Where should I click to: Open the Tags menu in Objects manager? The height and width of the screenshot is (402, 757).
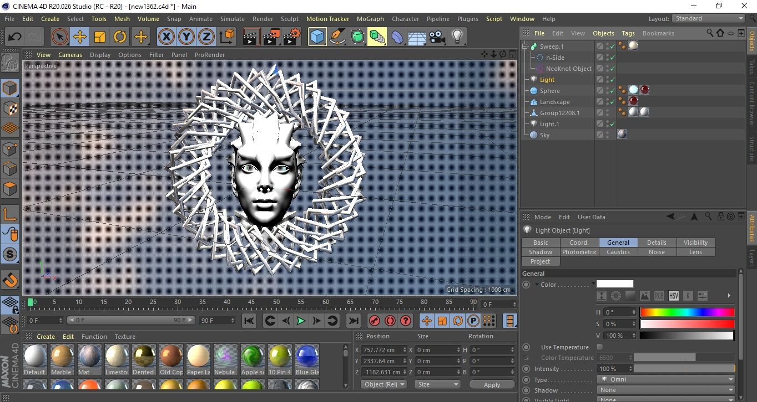point(628,33)
